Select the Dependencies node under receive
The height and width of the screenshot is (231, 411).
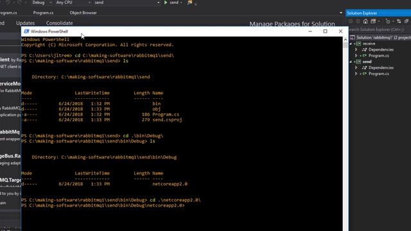(x=381, y=49)
